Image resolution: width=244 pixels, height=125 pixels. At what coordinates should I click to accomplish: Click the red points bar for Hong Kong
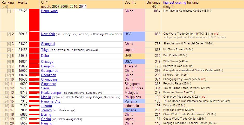click(34, 20)
